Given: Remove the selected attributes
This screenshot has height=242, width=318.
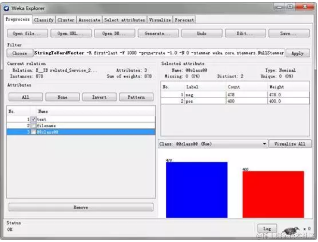Looking at the screenshot, I should (81, 207).
